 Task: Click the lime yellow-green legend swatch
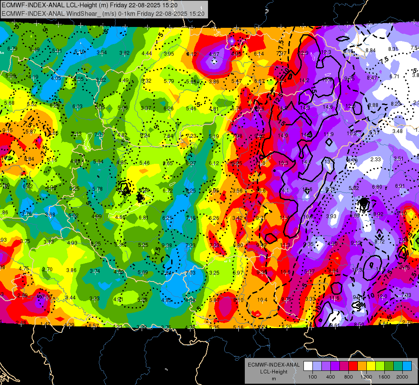click(x=380, y=366)
